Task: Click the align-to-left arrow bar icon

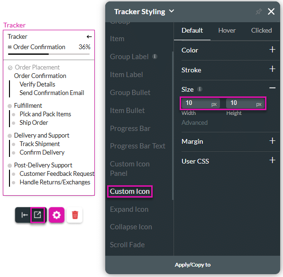Action: 24,215
